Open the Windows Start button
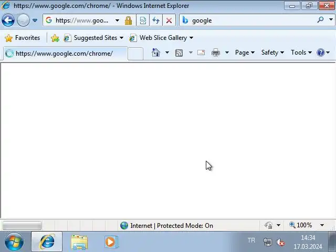 click(x=14, y=242)
